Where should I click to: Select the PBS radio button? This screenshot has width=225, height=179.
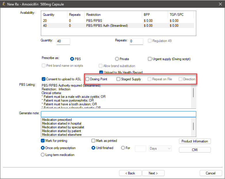click(72, 59)
